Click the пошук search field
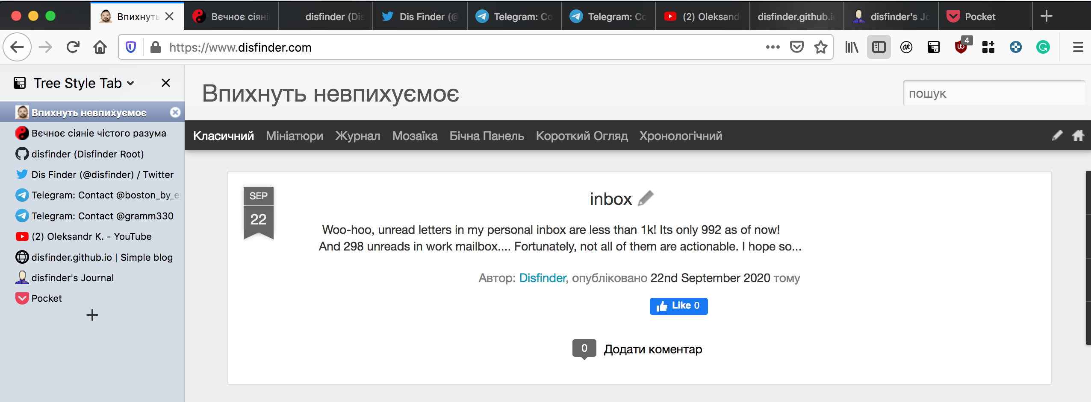 (x=994, y=93)
